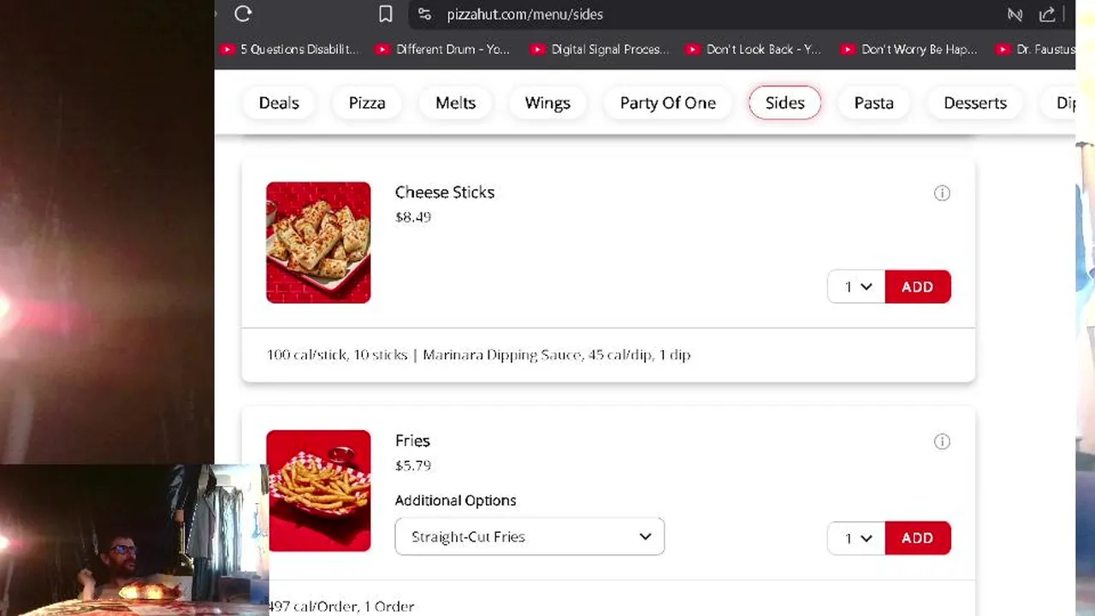Switch to the Pizza tab

(x=367, y=103)
